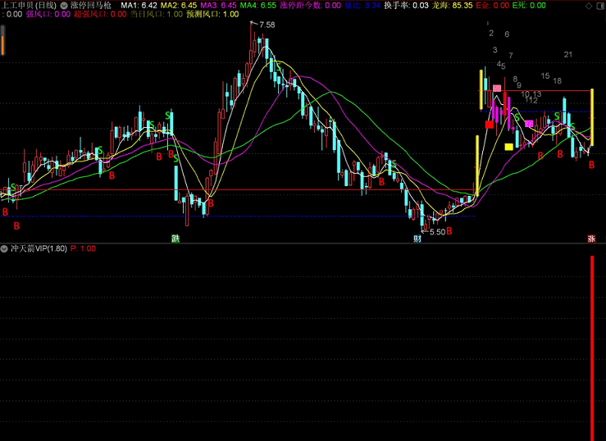Click the MA4: 6.55 green value
606x441 pixels.
[258, 6]
